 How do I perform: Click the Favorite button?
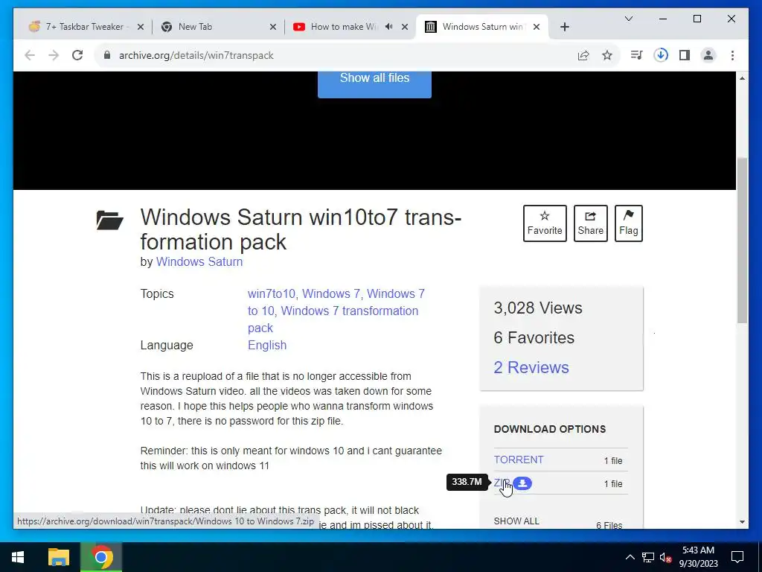pos(545,223)
